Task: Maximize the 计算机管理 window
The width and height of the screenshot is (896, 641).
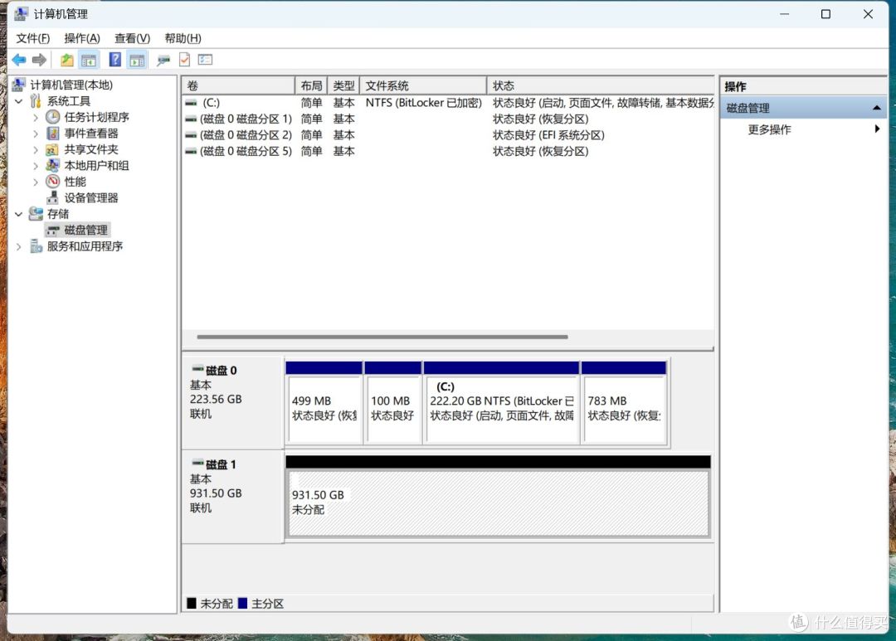Action: coord(825,14)
